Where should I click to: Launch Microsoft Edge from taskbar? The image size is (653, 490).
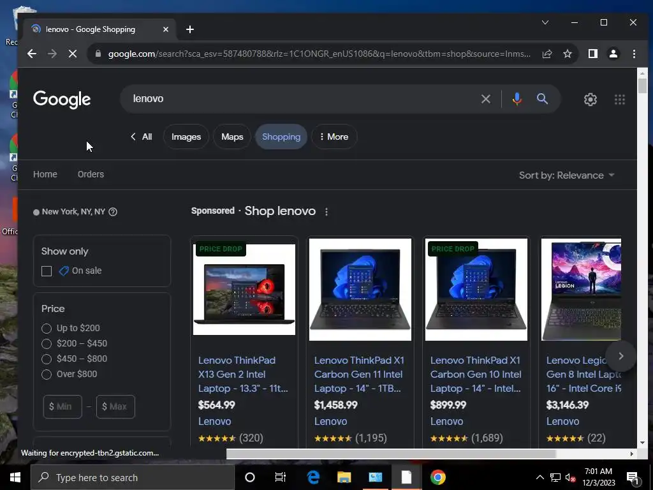click(313, 477)
